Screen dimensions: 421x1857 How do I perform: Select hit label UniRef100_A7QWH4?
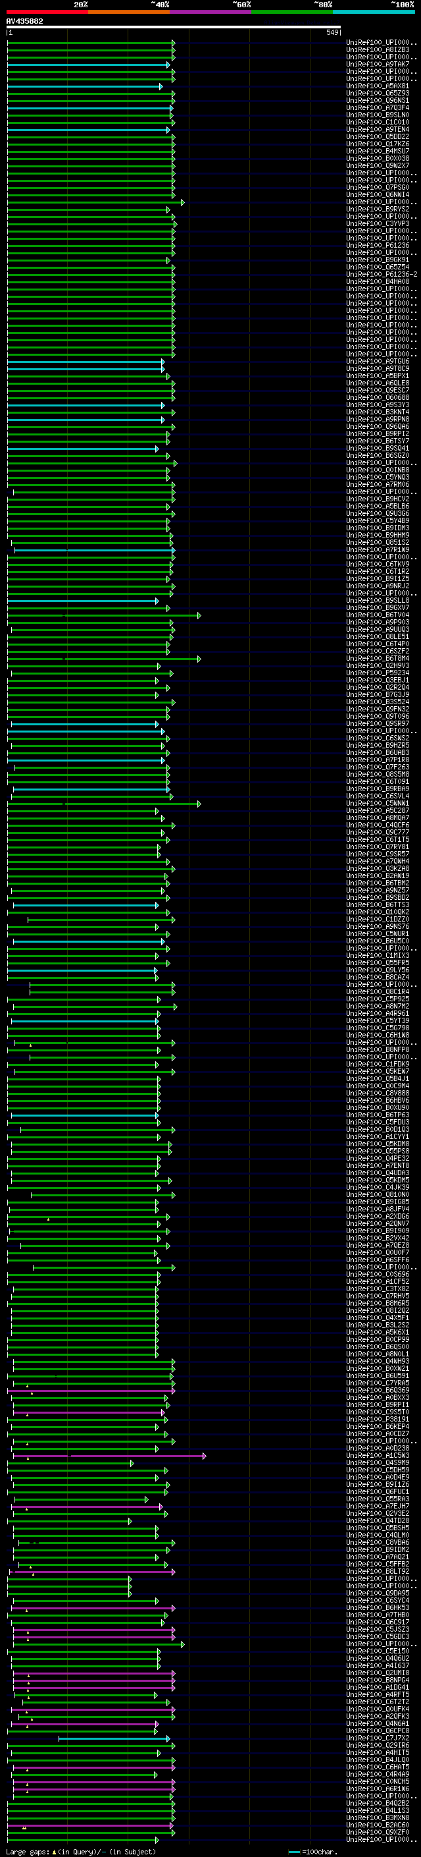click(378, 862)
